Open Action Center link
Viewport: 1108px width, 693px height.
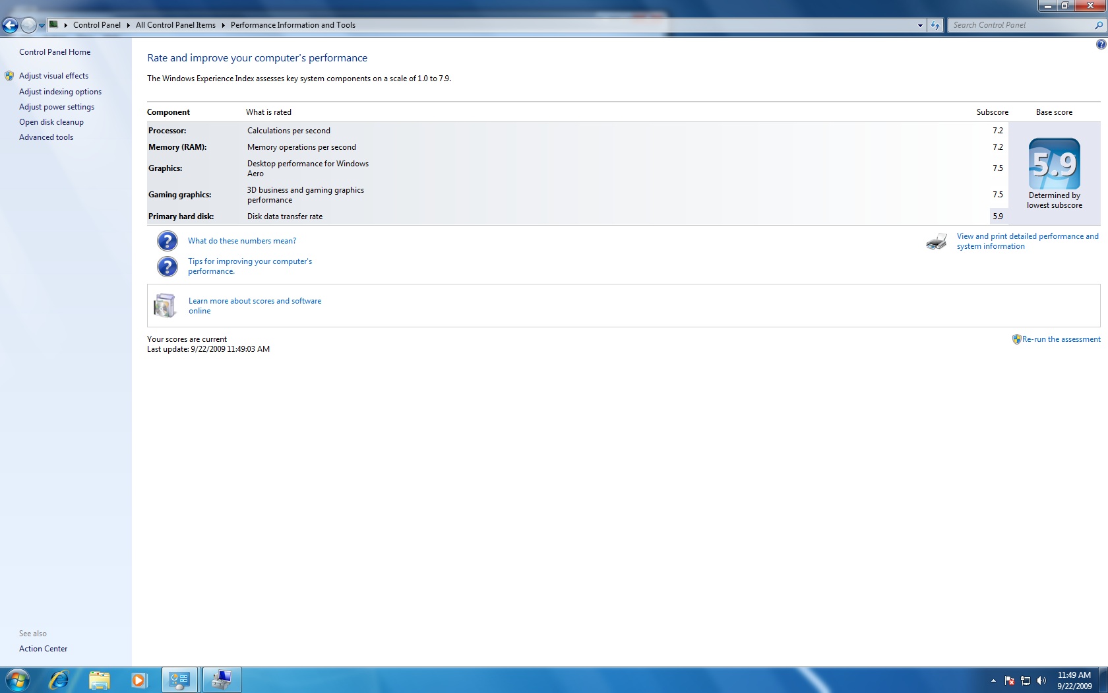(x=43, y=649)
